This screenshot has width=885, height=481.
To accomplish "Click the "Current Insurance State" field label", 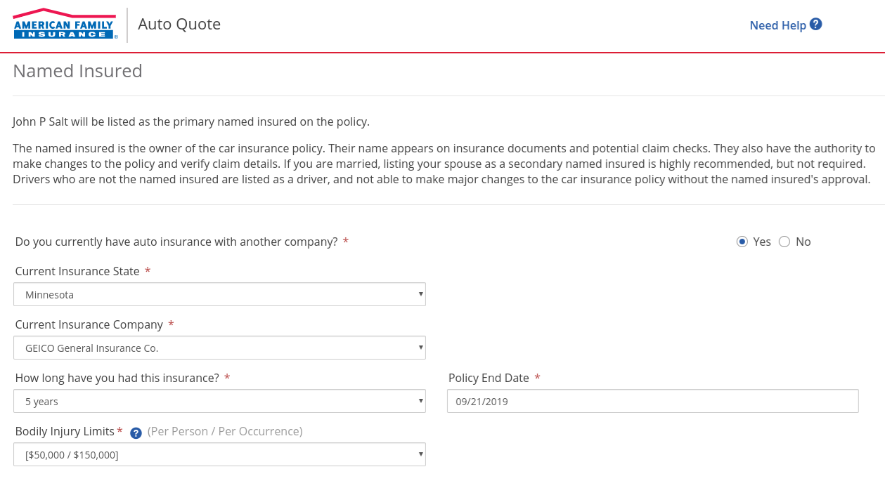I will tap(77, 271).
